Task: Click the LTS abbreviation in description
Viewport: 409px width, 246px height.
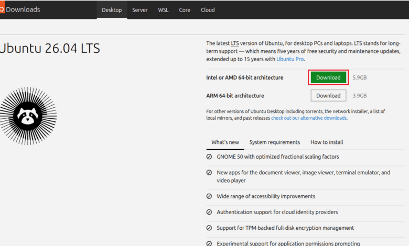Action: coord(235,43)
